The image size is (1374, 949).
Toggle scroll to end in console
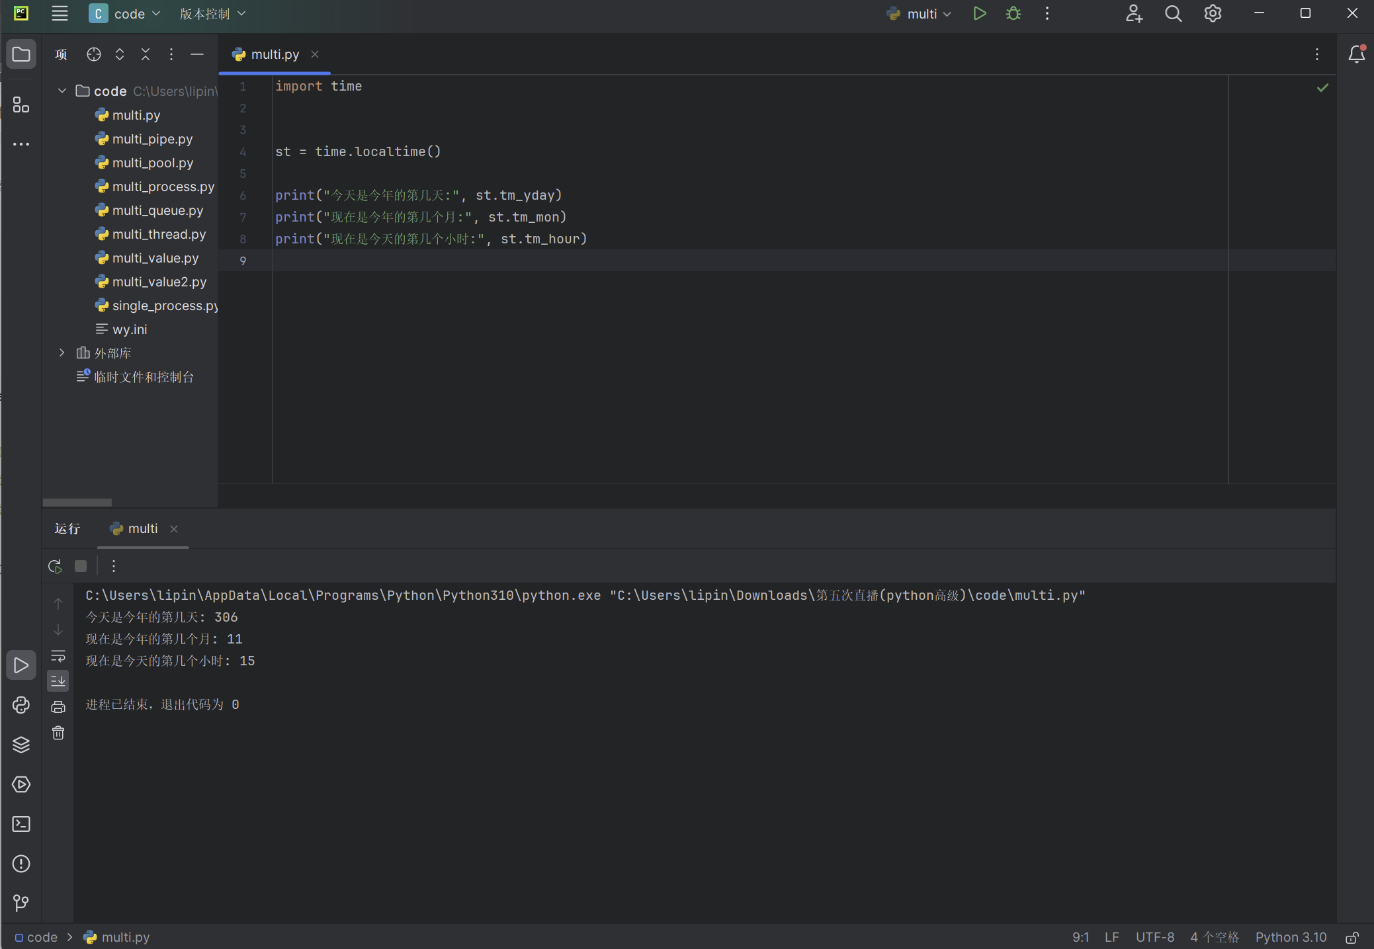[x=58, y=681]
